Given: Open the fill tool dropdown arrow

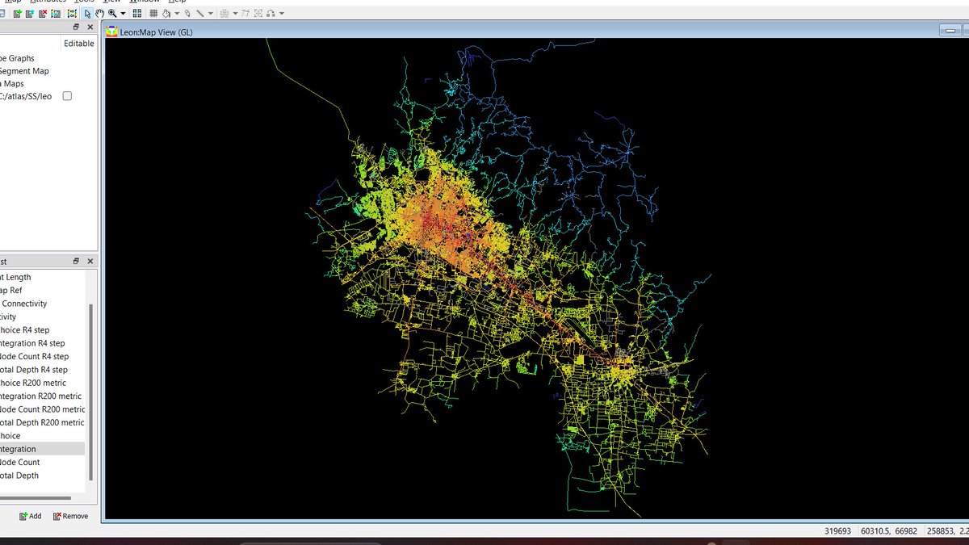Looking at the screenshot, I should point(177,14).
